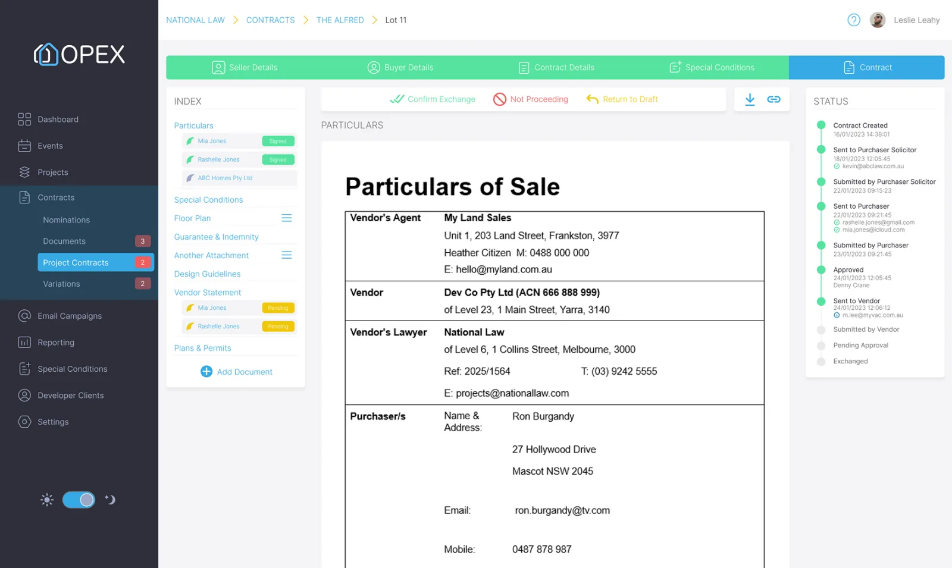Viewport: 952px width, 568px height.
Task: Click the moon dark-mode icon
Action: point(110,500)
